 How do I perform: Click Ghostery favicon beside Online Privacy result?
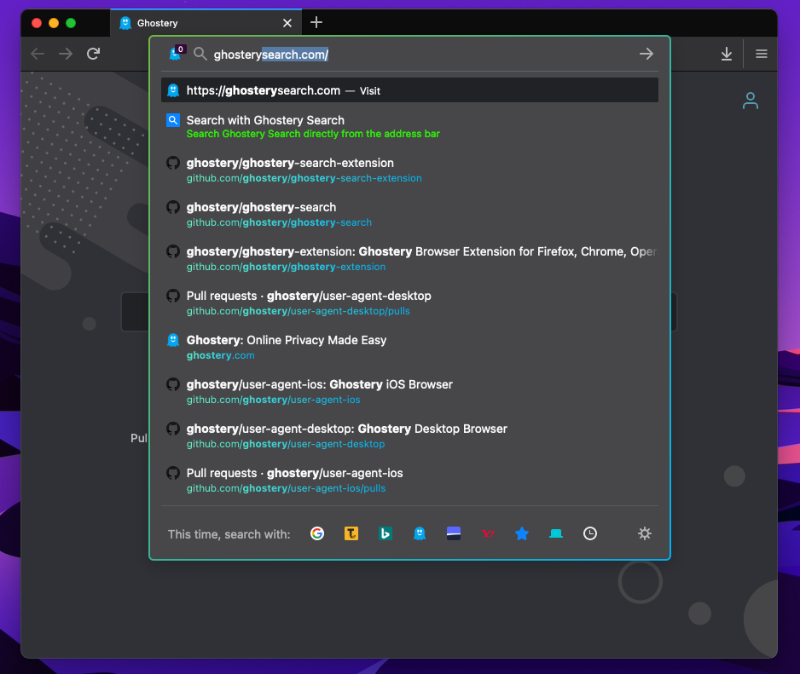[x=173, y=340]
